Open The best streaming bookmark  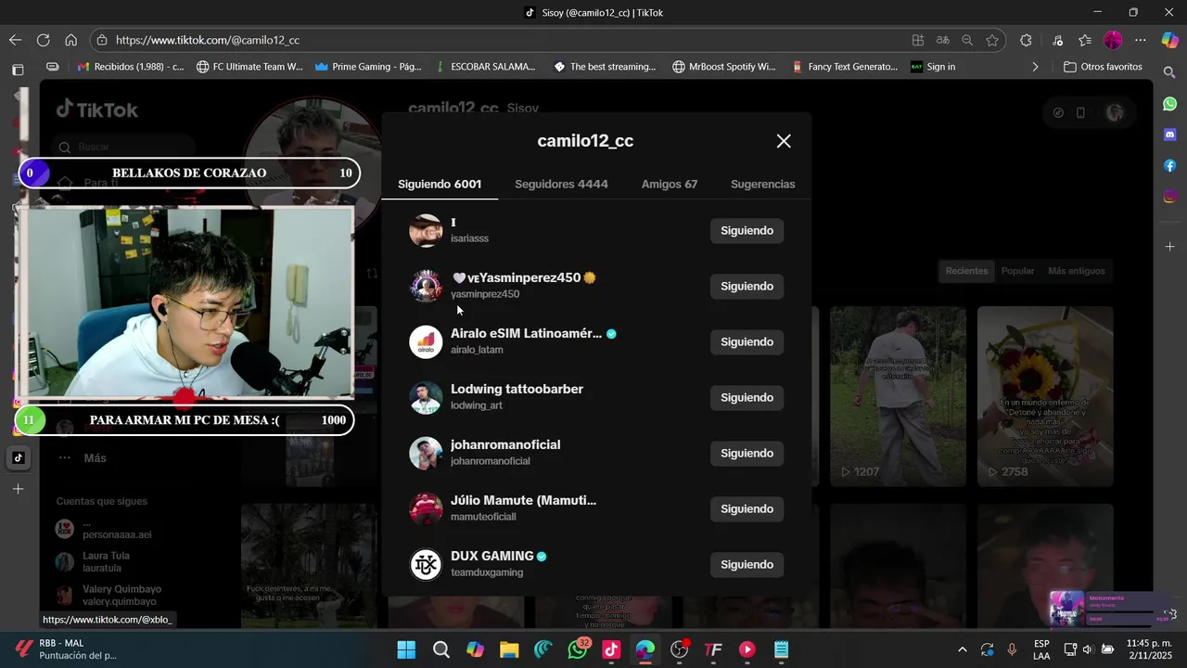pyautogui.click(x=605, y=67)
